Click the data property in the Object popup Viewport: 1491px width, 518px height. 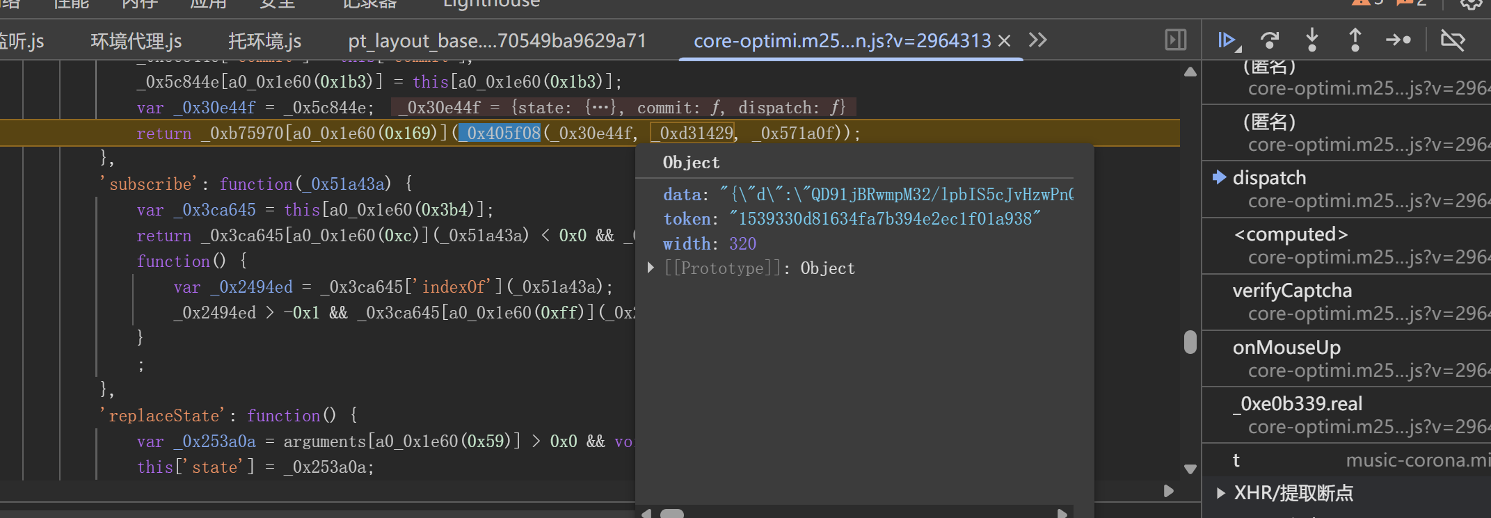pos(682,194)
